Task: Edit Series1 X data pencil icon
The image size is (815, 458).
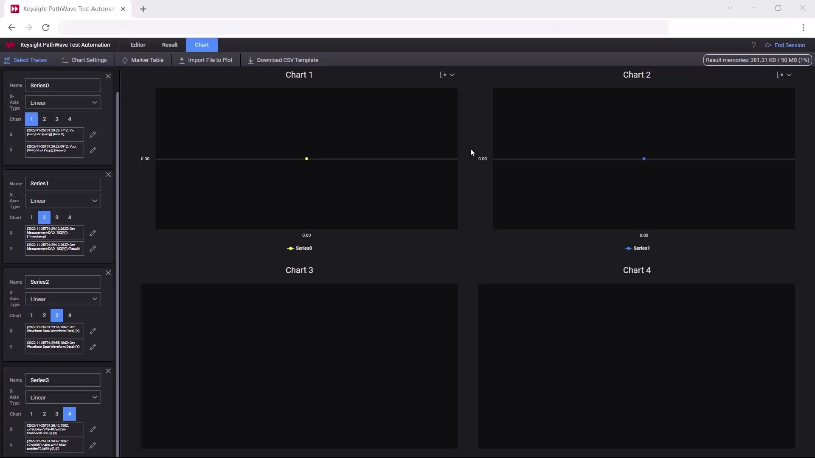Action: pyautogui.click(x=93, y=233)
